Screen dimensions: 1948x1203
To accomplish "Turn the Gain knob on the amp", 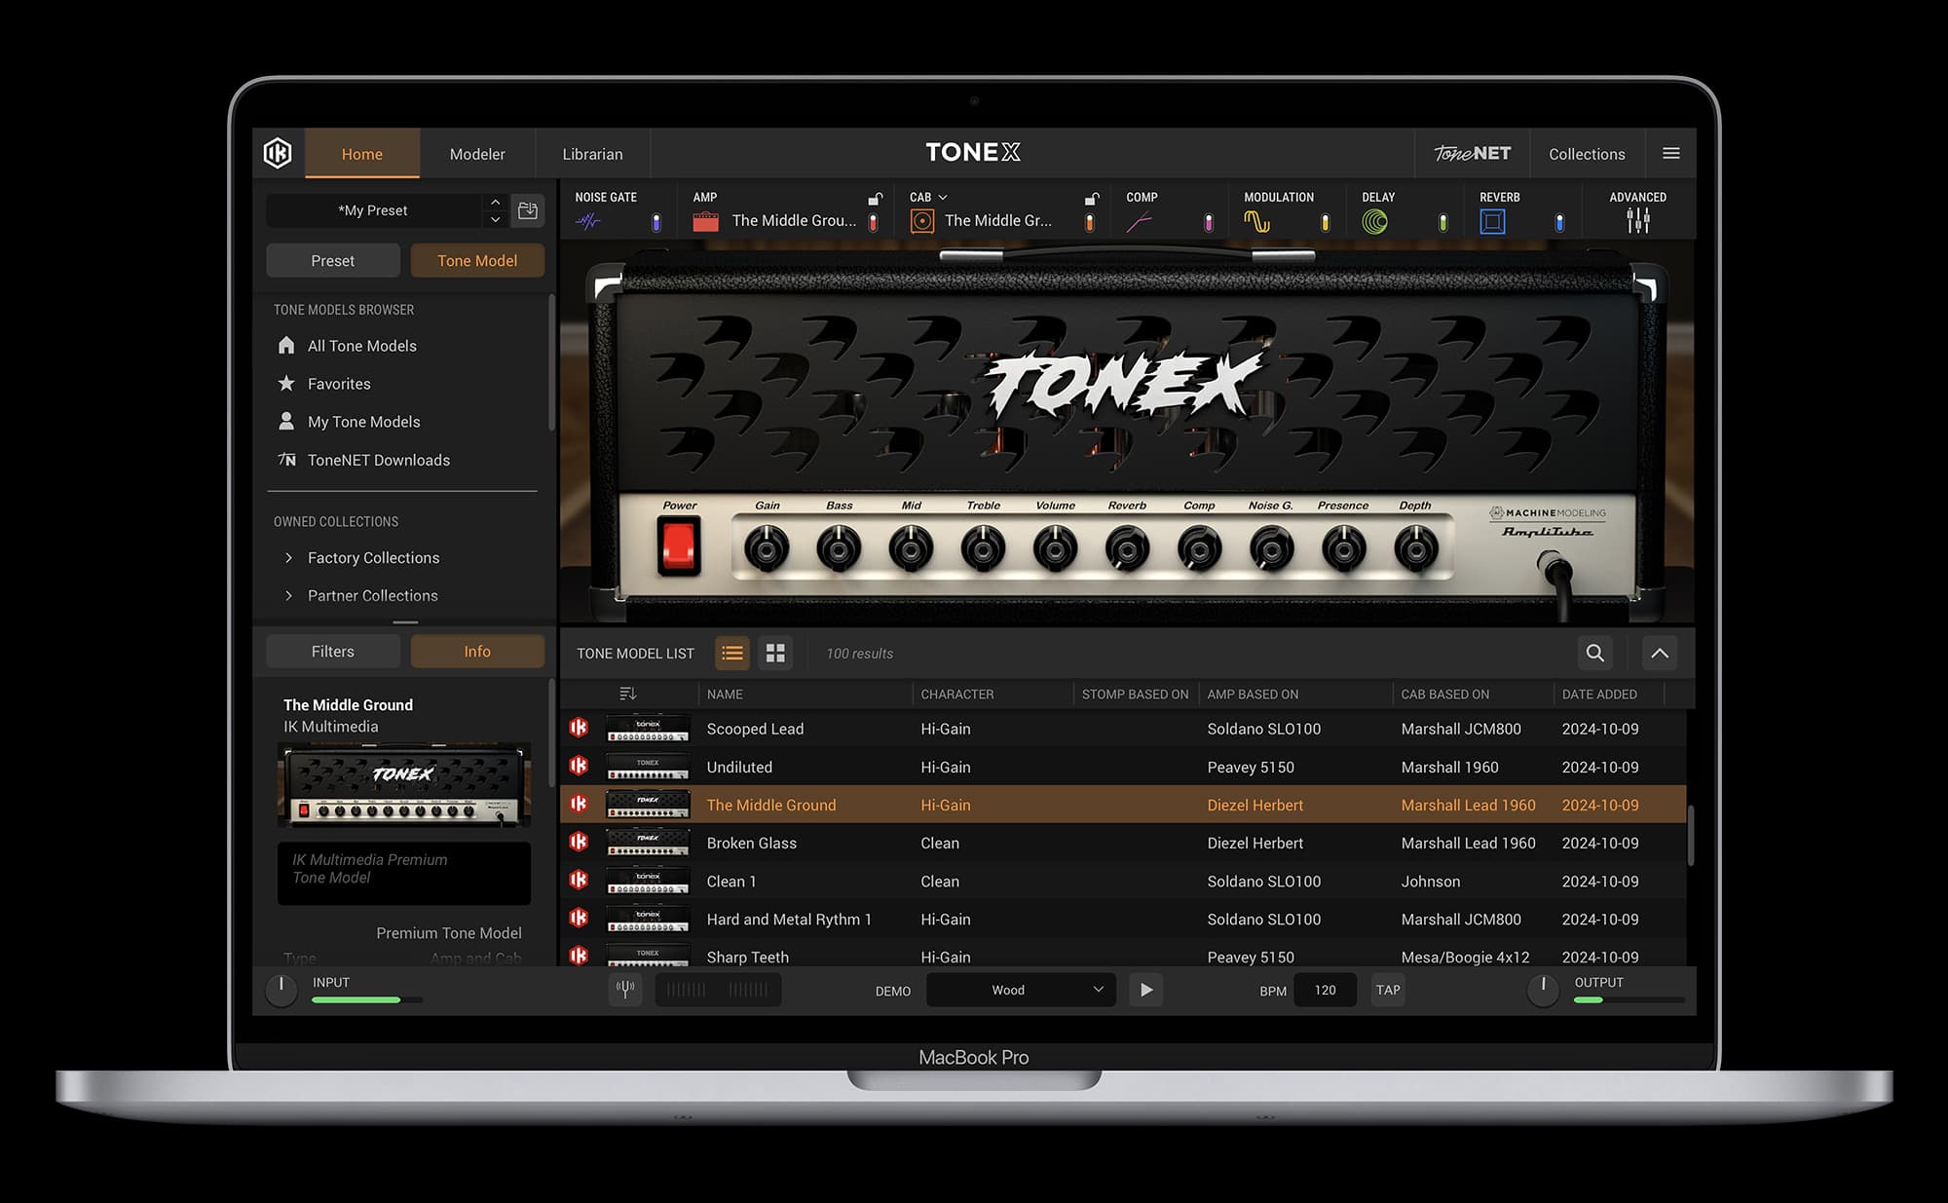I will tap(768, 548).
